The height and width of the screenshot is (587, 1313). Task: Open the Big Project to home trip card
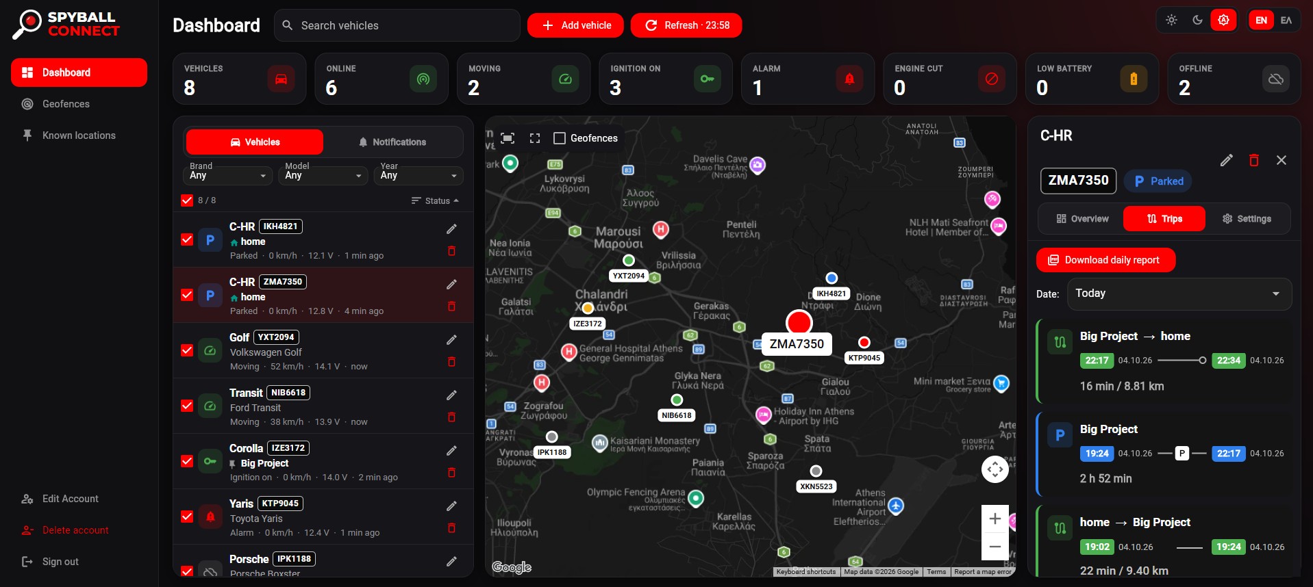1164,361
